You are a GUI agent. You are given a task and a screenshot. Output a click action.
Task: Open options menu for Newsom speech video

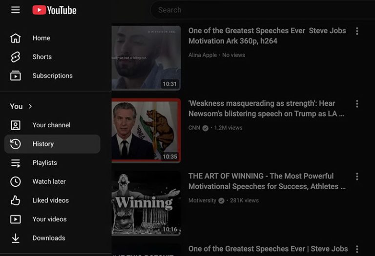click(357, 104)
